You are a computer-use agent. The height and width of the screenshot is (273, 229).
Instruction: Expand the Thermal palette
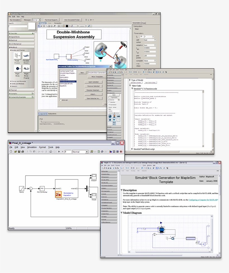click(21, 90)
